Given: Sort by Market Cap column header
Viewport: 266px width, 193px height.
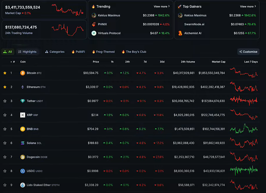Looking at the screenshot, I should pyautogui.click(x=218, y=62).
